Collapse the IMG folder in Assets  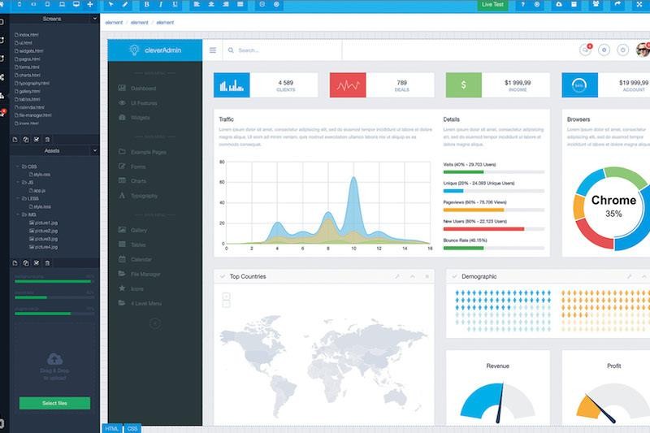tap(18, 214)
